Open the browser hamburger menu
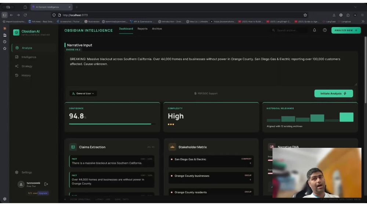Screen dimensions: 367x206 [362, 15]
